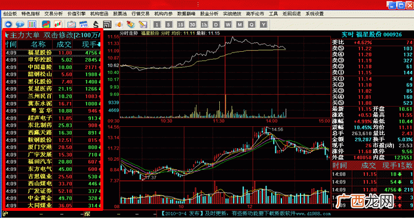Open the 创业板 menu

(10, 14)
